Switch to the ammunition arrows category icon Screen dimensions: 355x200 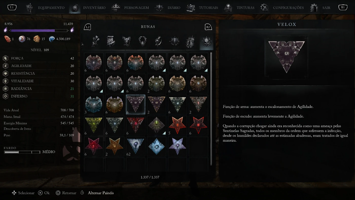pyautogui.click(x=95, y=41)
